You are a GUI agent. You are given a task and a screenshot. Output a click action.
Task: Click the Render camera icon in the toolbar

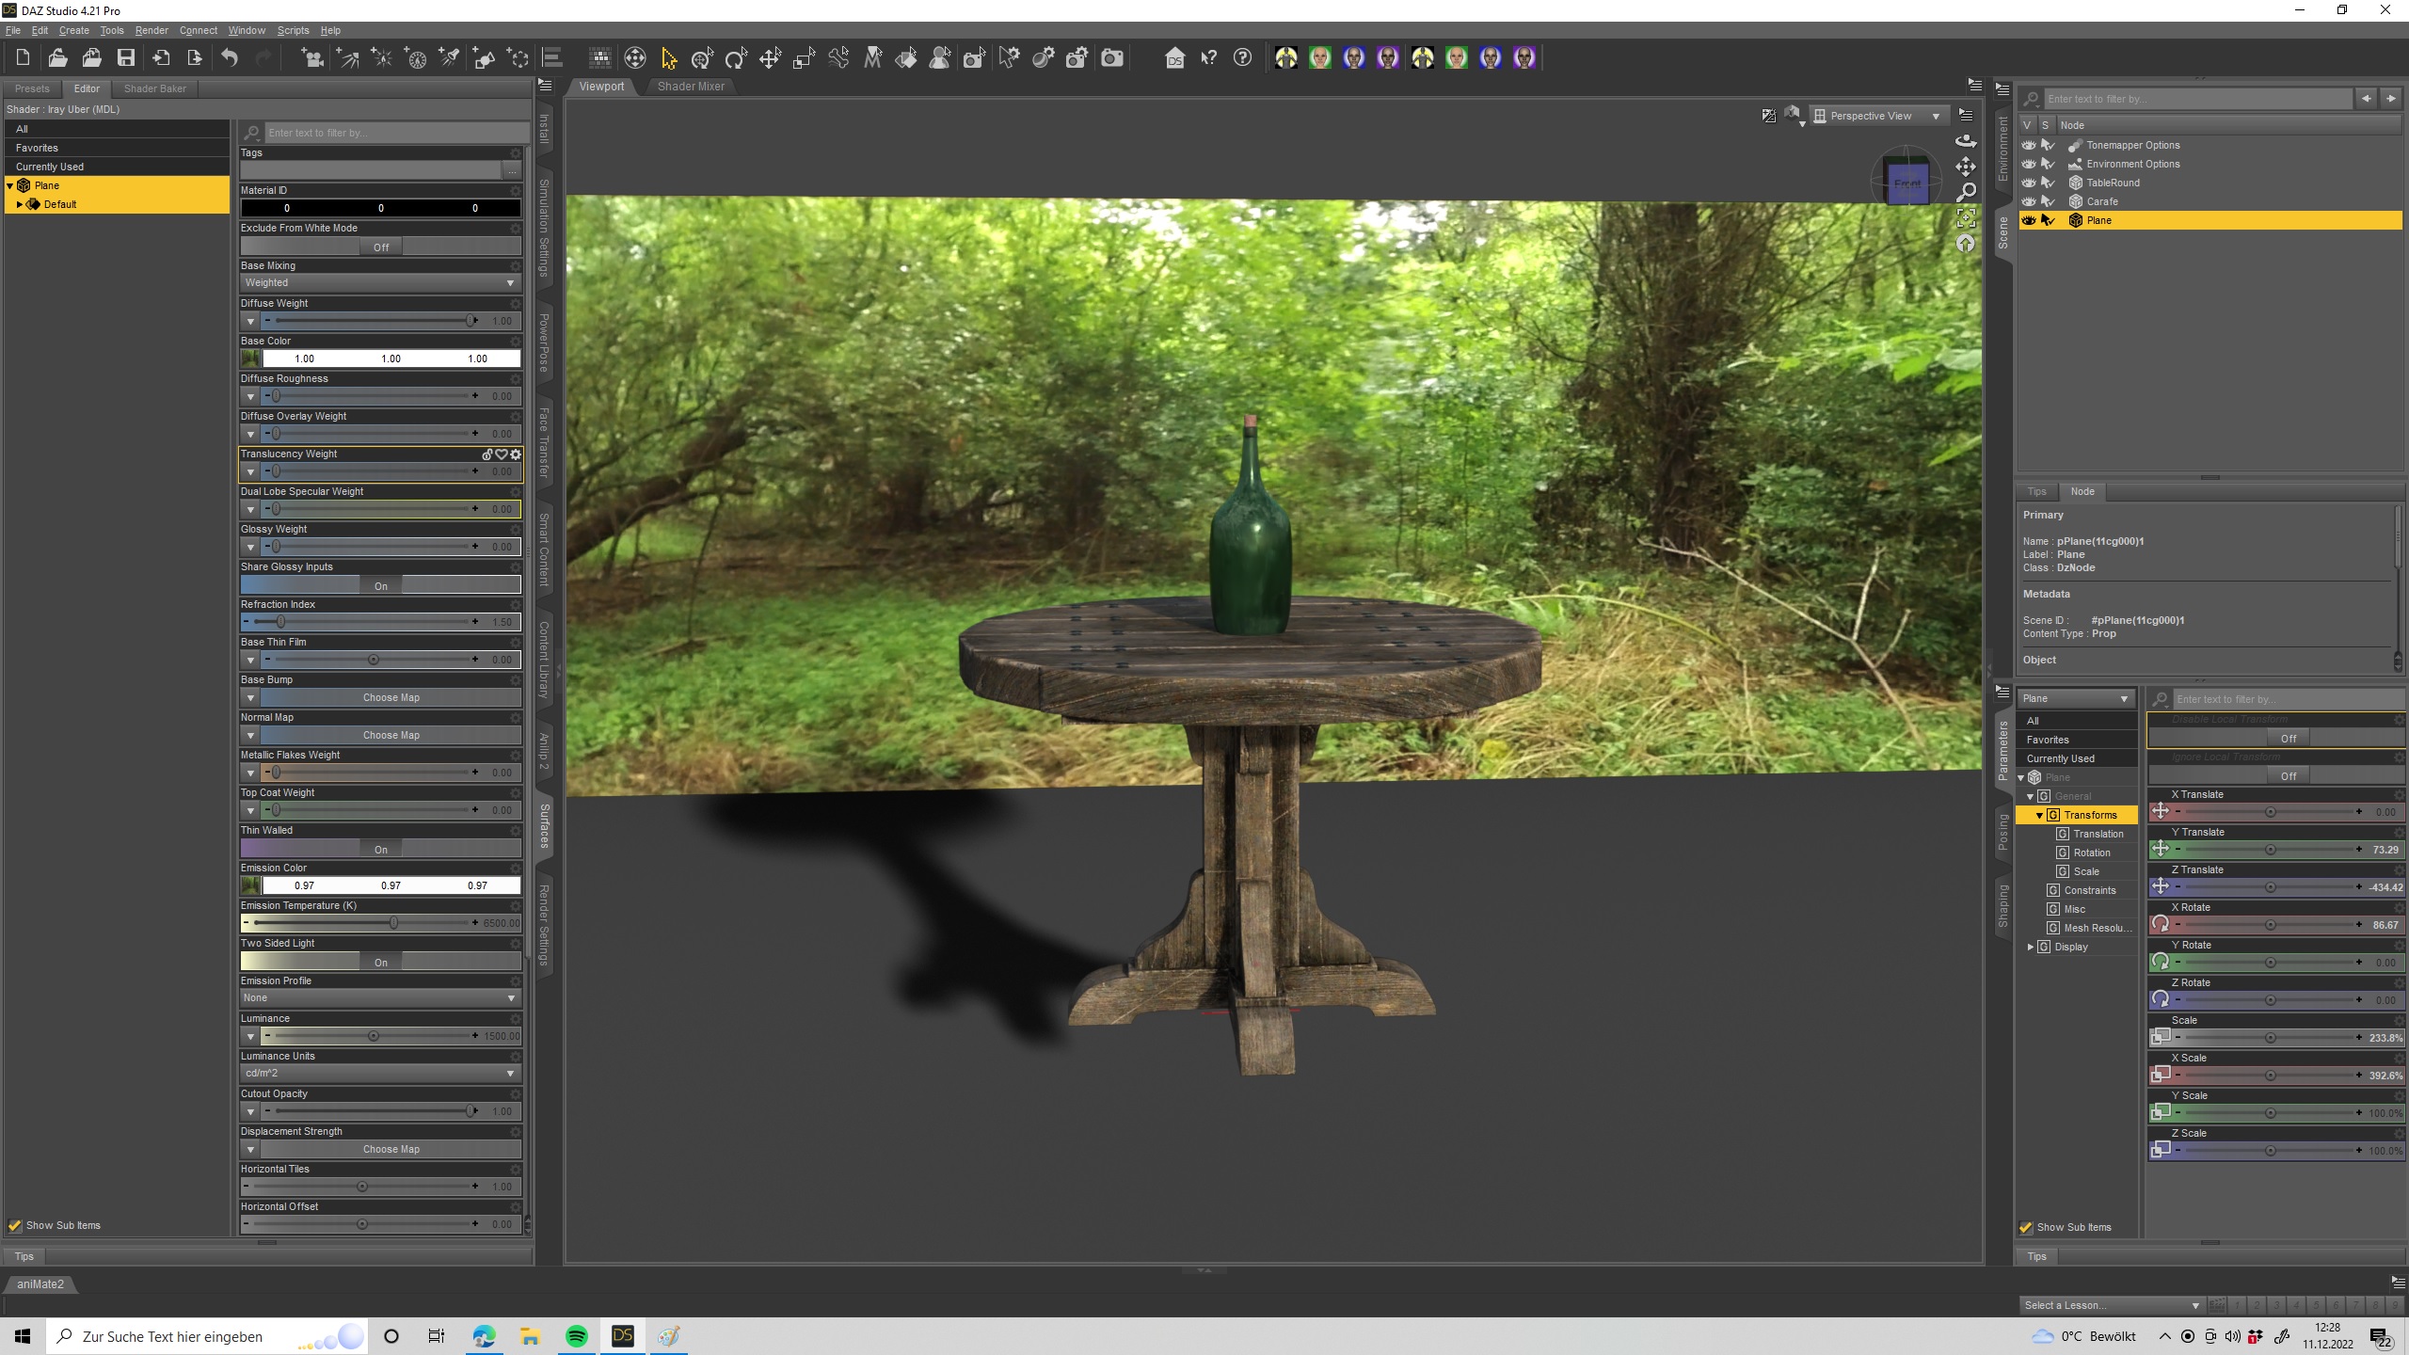click(1112, 58)
